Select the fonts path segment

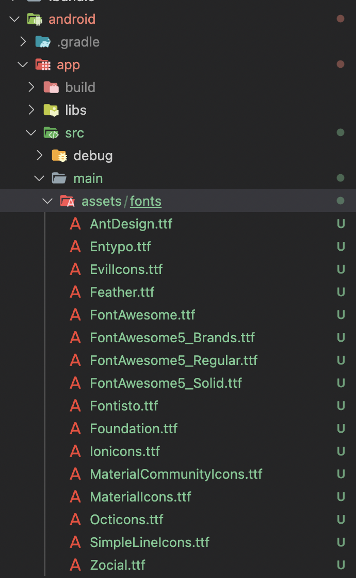tap(145, 201)
